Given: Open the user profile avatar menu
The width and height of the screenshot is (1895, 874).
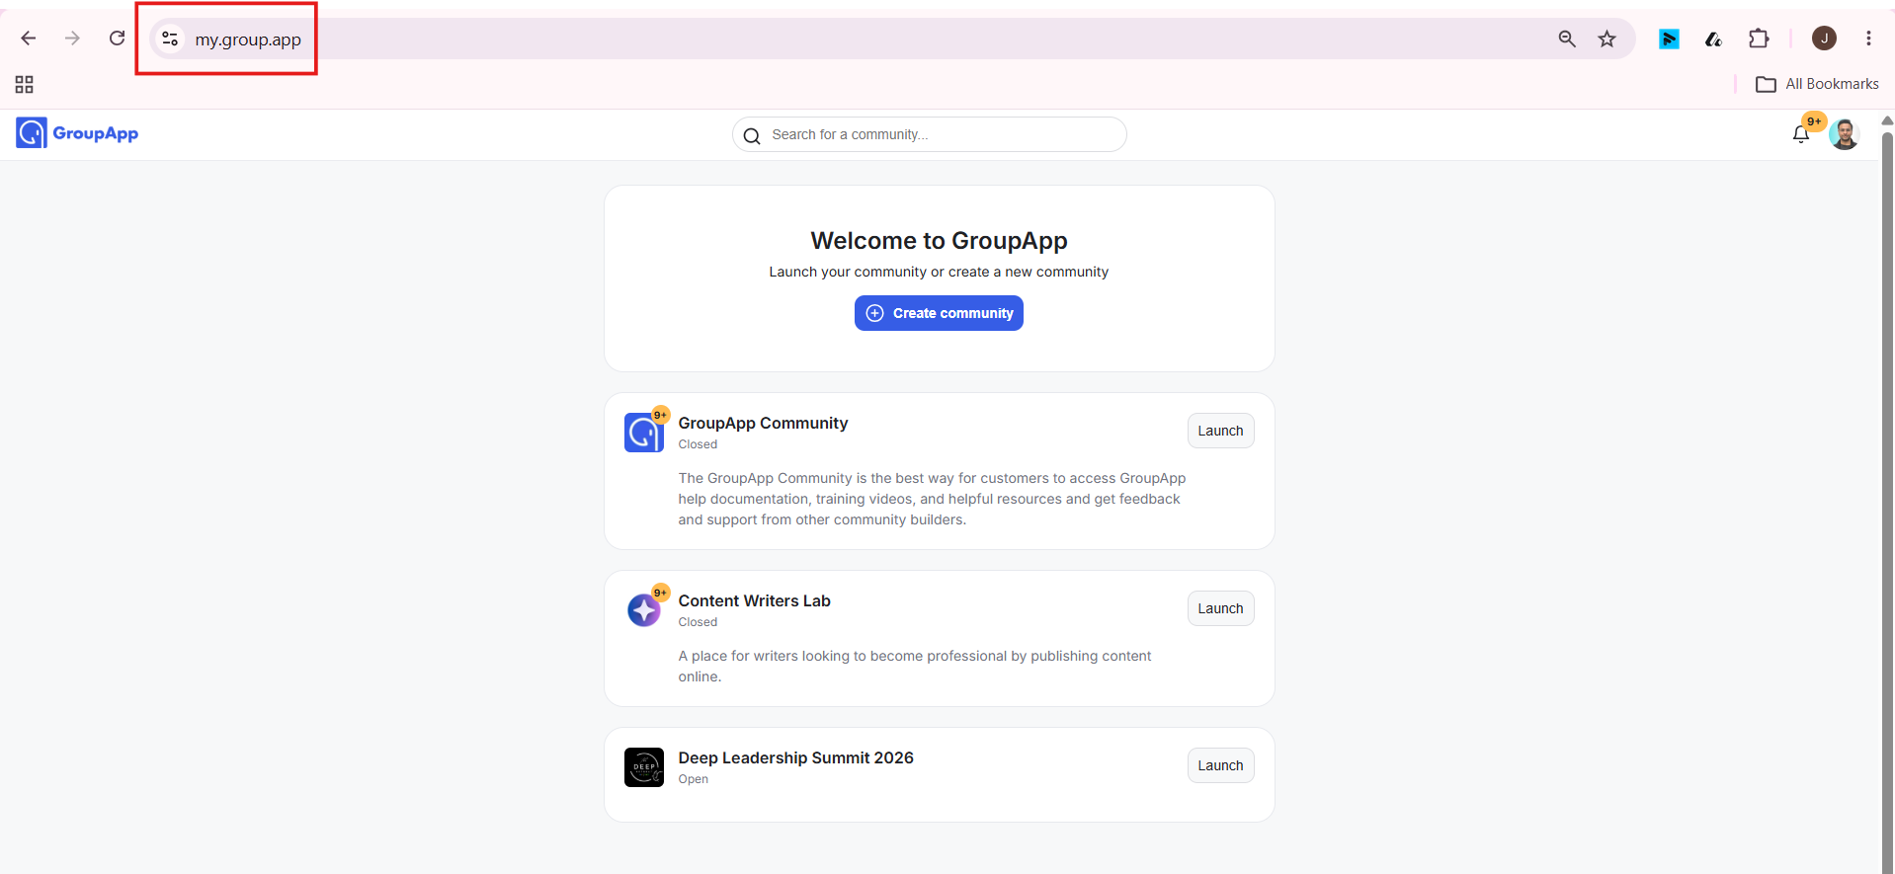Looking at the screenshot, I should pyautogui.click(x=1844, y=134).
